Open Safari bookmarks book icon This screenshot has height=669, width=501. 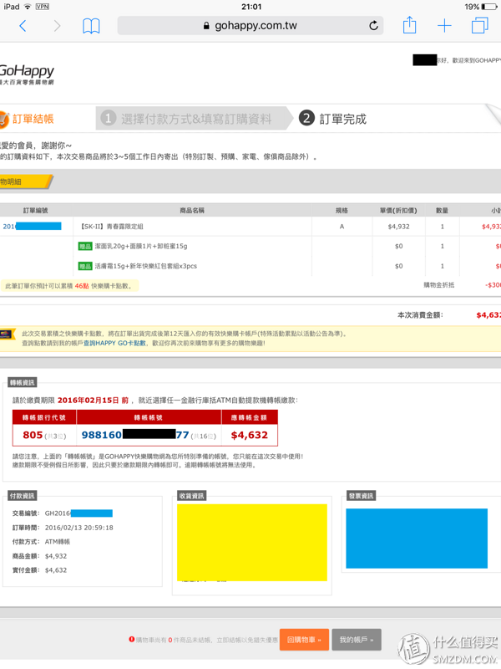point(91,26)
